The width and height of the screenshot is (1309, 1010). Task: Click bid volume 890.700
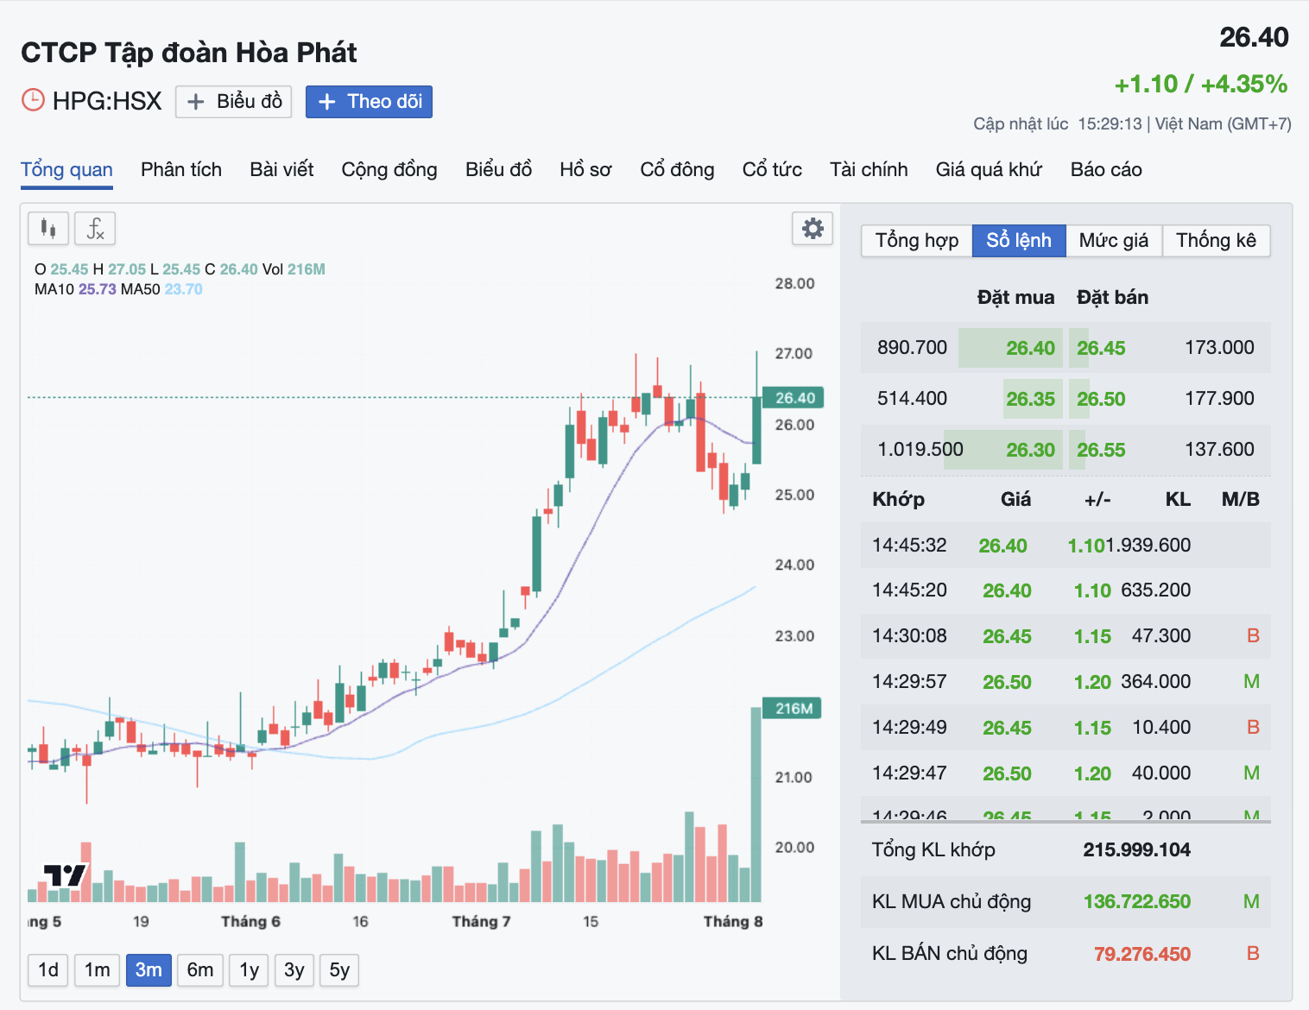(x=912, y=348)
